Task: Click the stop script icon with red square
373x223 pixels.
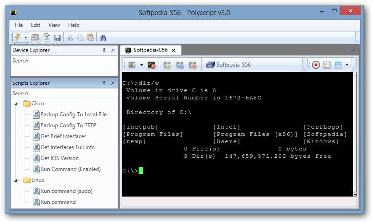Action: point(193,65)
